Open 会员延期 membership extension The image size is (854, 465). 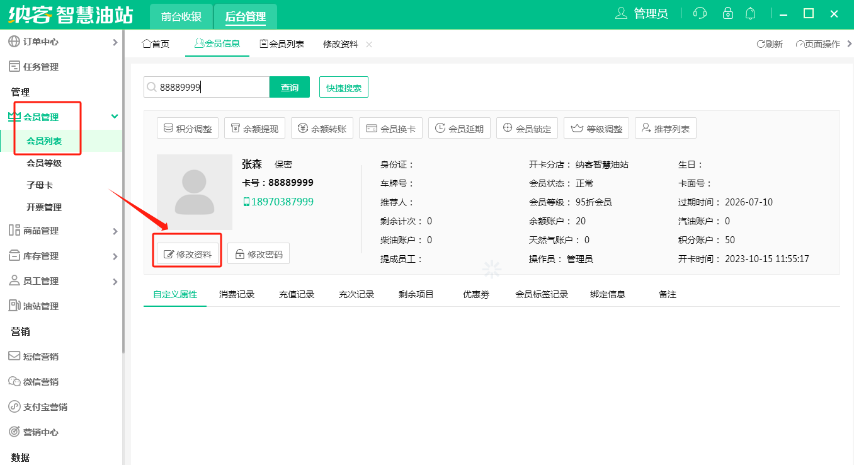click(x=459, y=129)
